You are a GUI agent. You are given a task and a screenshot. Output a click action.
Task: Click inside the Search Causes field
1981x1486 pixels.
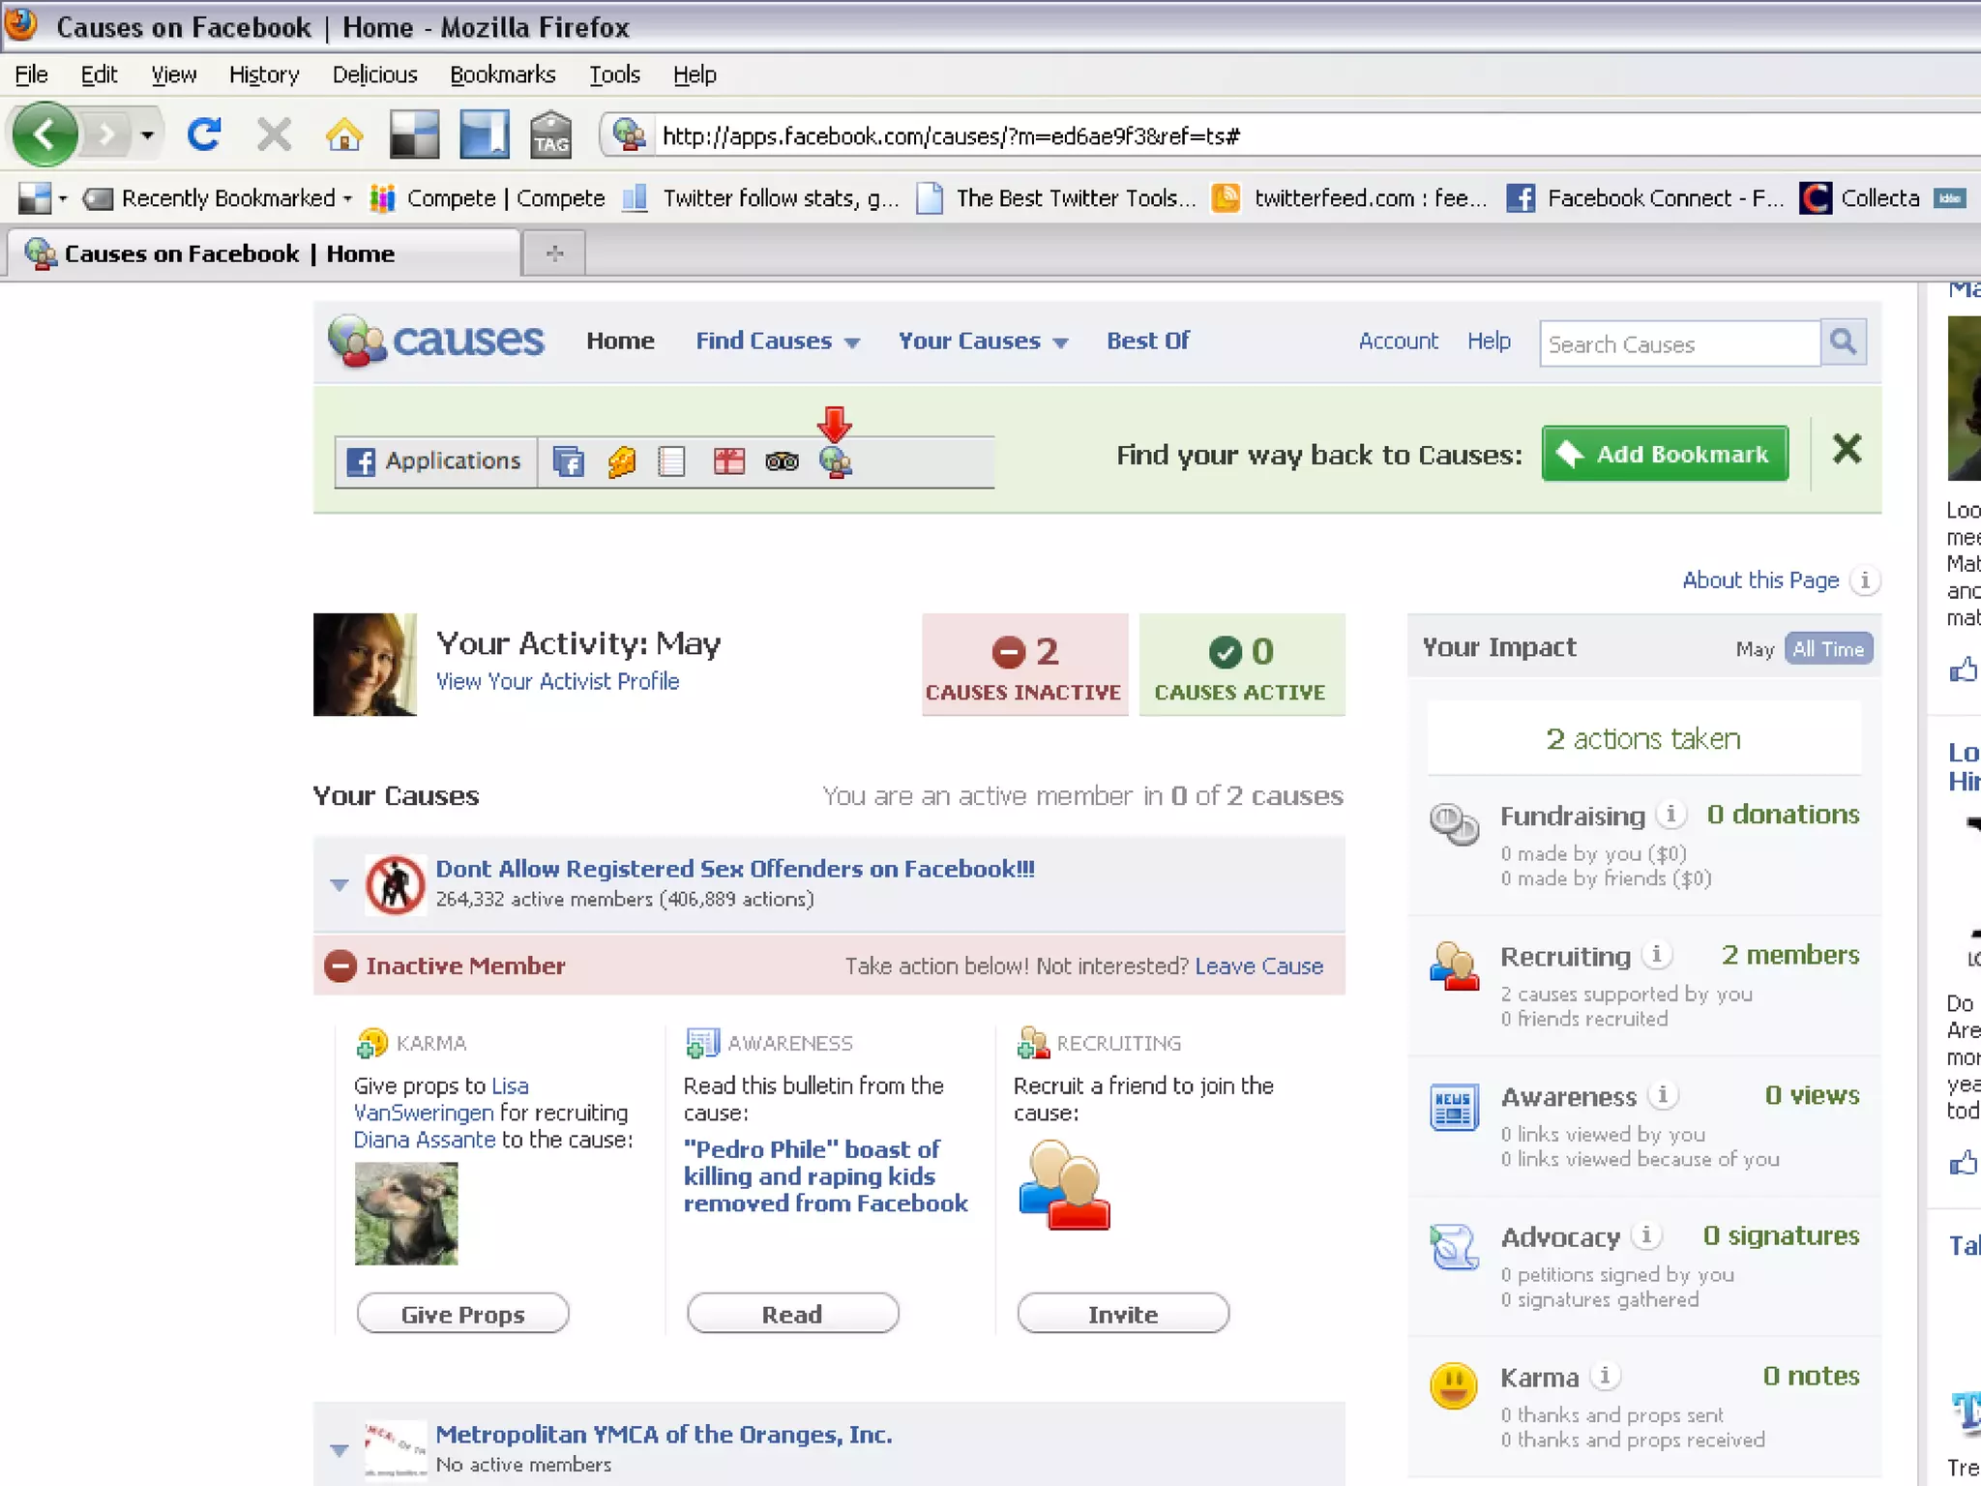coord(1678,344)
